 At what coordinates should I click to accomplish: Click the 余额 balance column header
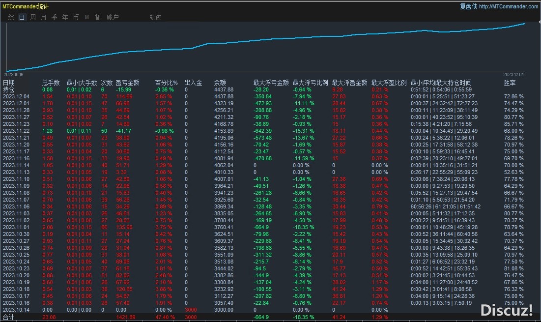220,83
